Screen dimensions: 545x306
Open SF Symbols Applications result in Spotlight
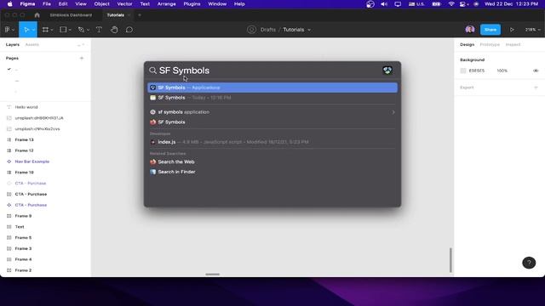(x=272, y=88)
